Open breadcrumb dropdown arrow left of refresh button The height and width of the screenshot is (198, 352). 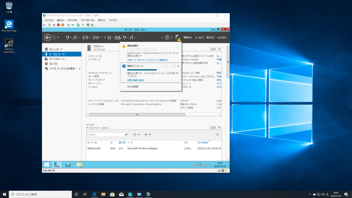[x=162, y=38]
